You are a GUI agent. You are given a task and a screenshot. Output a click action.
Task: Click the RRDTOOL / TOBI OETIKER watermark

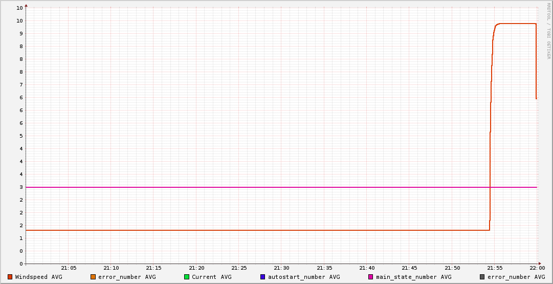pyautogui.click(x=548, y=31)
